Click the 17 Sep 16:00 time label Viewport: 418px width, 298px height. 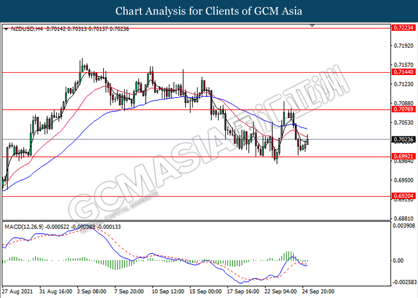tap(243, 291)
